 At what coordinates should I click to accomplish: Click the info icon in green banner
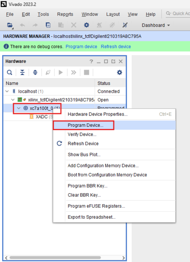pyautogui.click(x=6, y=46)
